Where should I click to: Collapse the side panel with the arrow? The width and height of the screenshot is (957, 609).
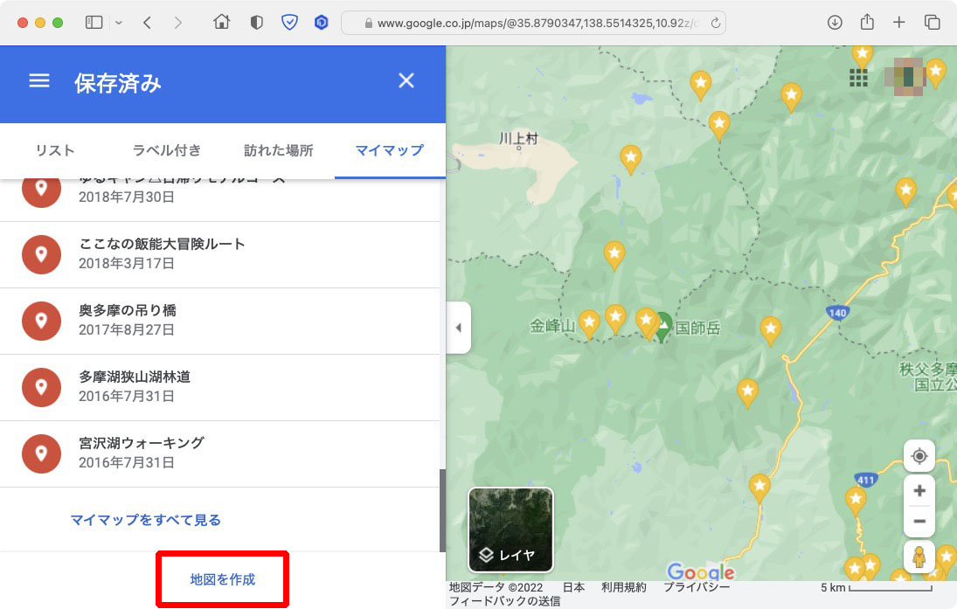point(458,328)
